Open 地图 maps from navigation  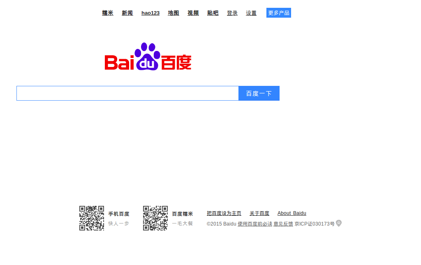click(x=173, y=13)
